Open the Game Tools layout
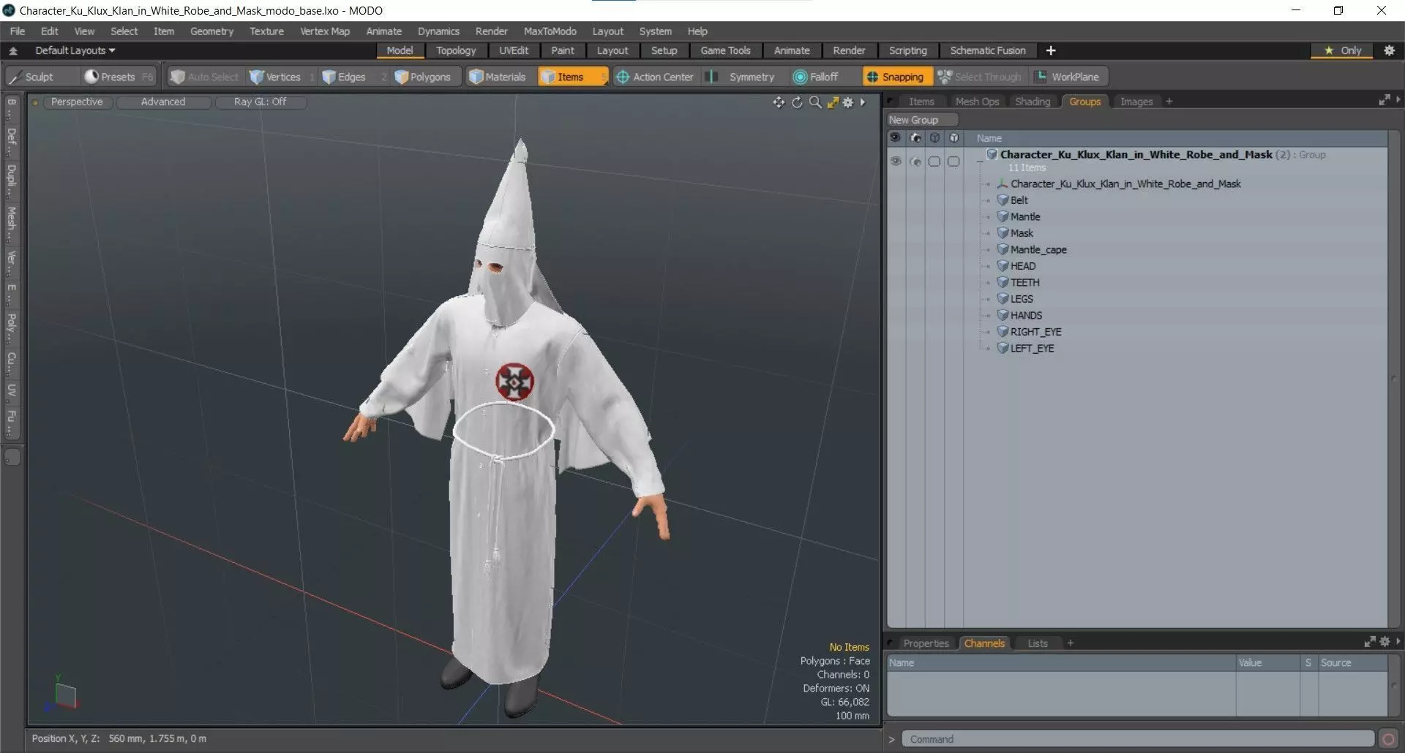The height and width of the screenshot is (753, 1405). coord(725,50)
